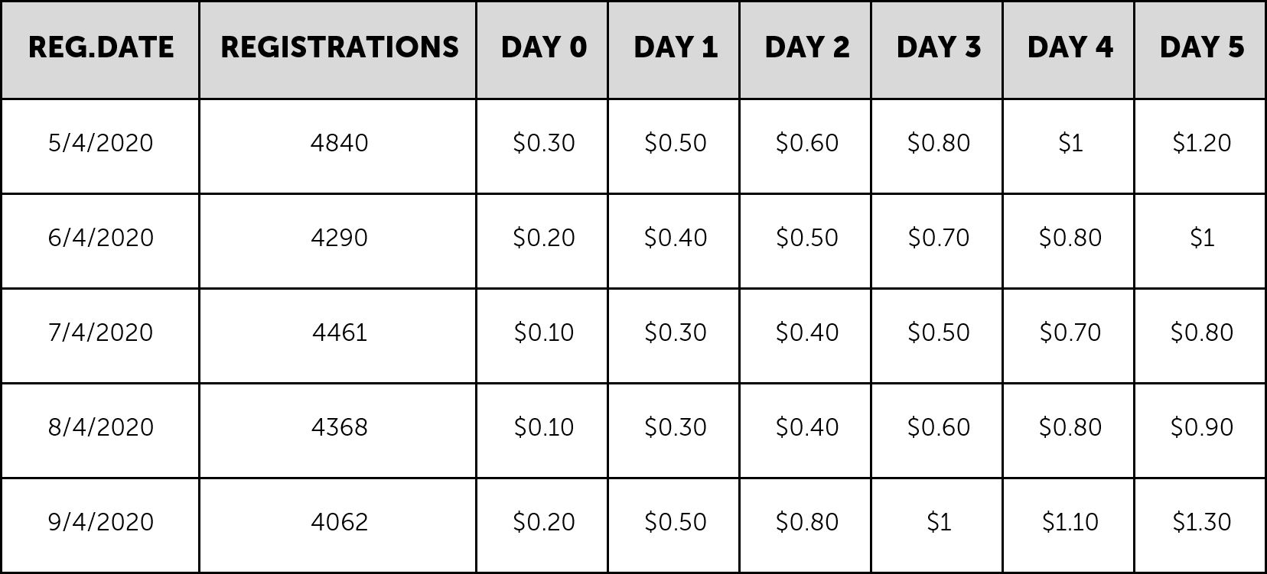Click the REG.DATE column header
This screenshot has height=574, width=1267.
point(100,49)
